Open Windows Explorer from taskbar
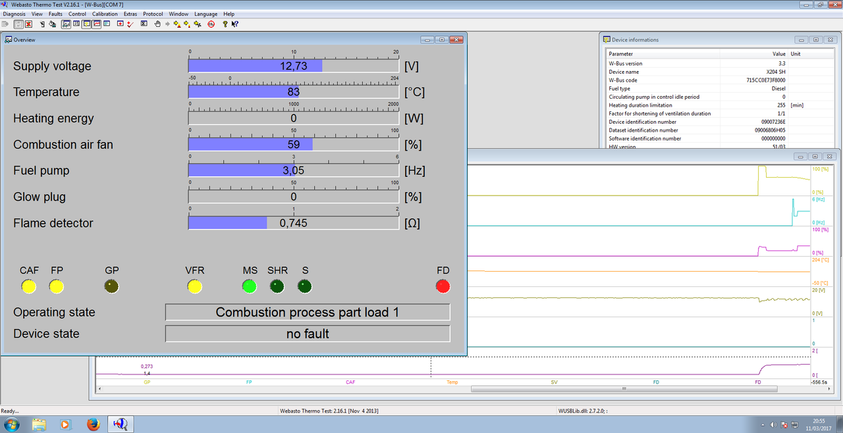Viewport: 843px width, 433px height. point(39,423)
